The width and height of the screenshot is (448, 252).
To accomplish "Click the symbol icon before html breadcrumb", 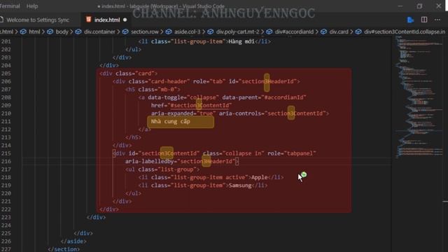I will 23,31.
